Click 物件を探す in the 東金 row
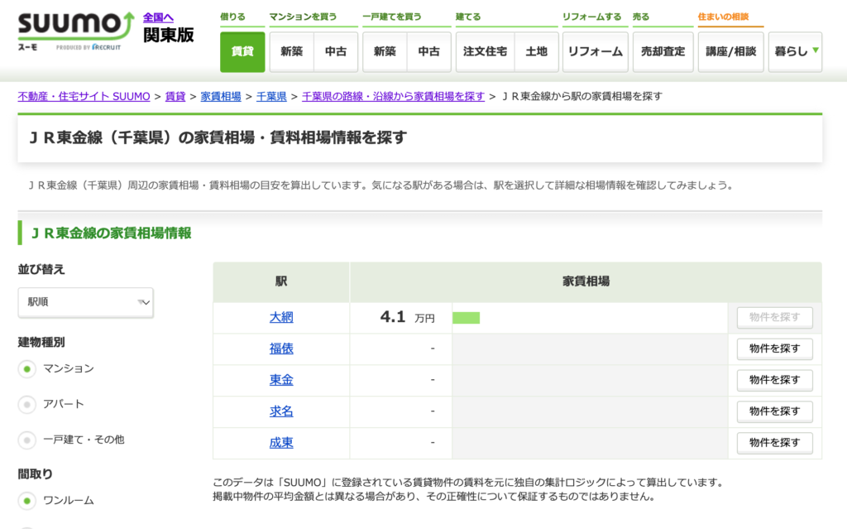 pyautogui.click(x=774, y=380)
